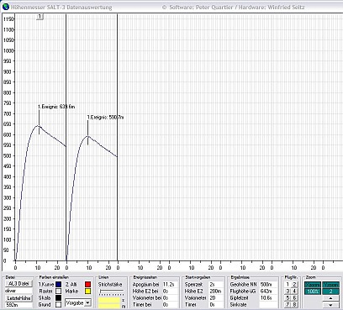This screenshot has width=343, height=310.
Task: Click the AL3 Datei button
Action: coord(18,284)
